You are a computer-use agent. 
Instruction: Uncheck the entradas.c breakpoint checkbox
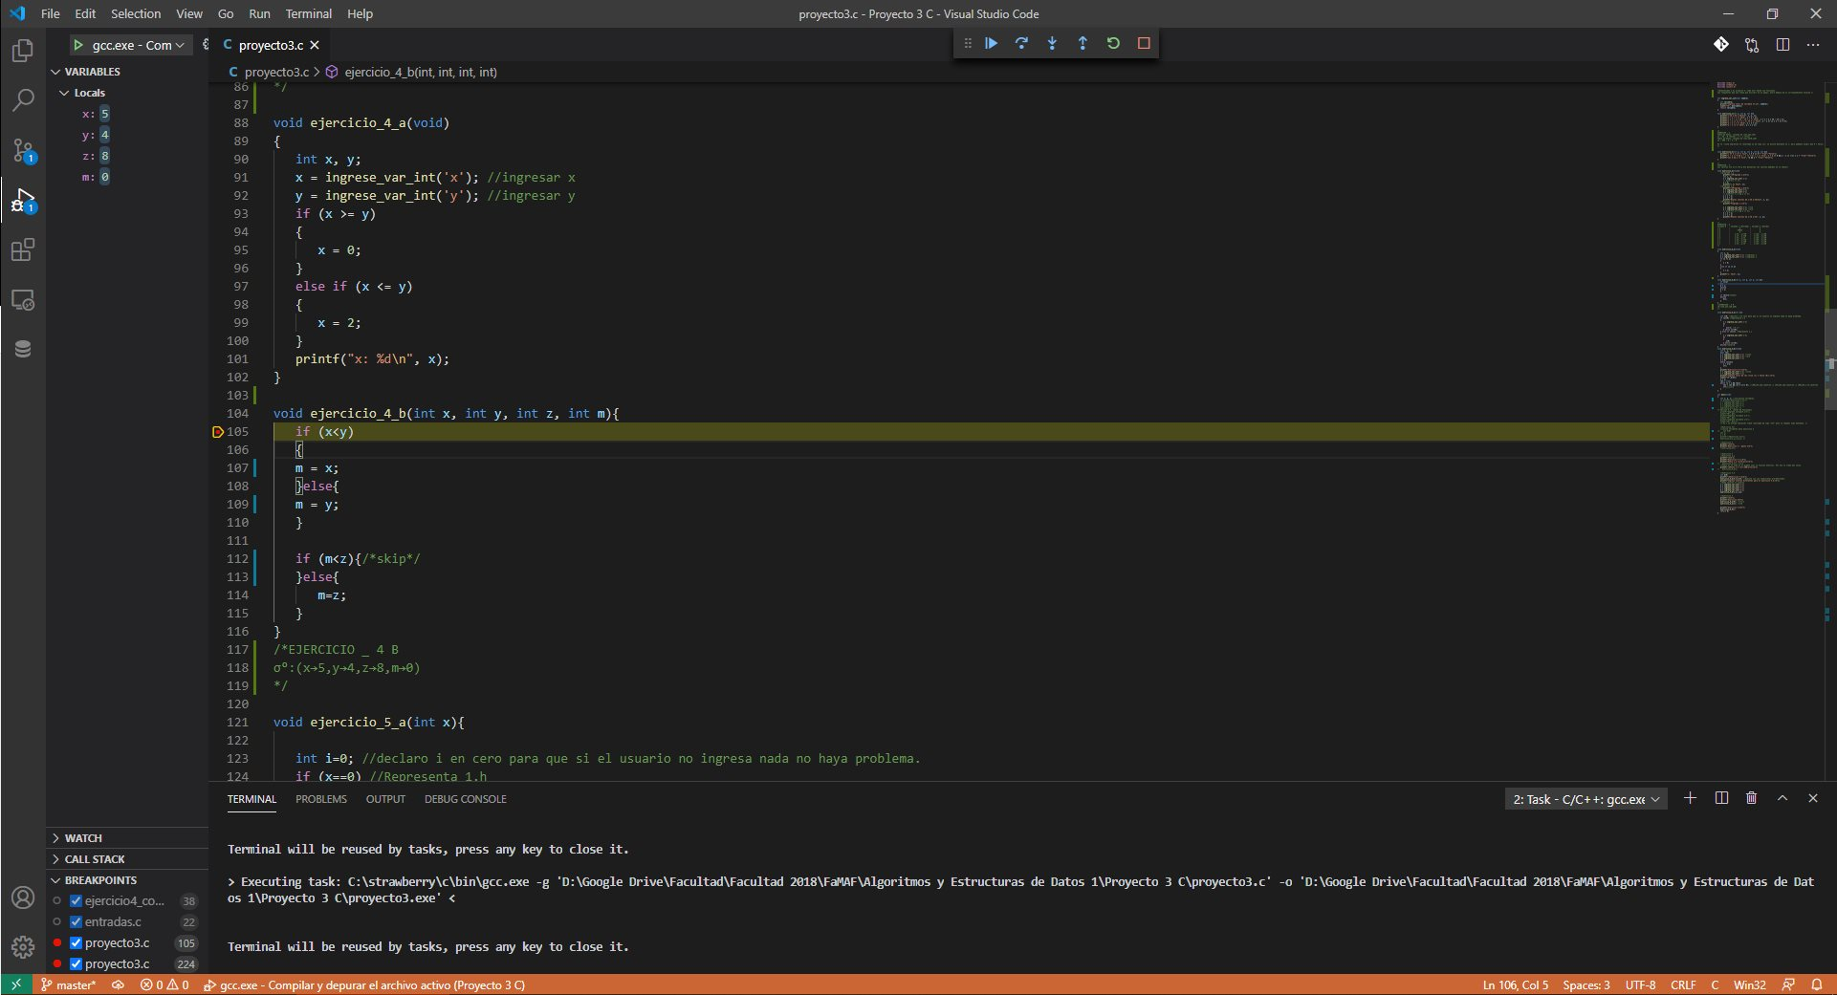click(76, 921)
